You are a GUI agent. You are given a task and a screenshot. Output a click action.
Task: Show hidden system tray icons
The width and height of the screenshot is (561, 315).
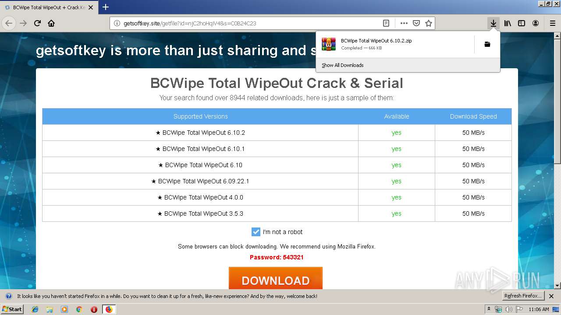point(489,309)
